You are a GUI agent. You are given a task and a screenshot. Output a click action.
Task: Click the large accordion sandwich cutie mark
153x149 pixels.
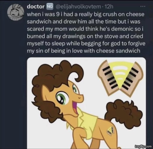(x=120, y=79)
